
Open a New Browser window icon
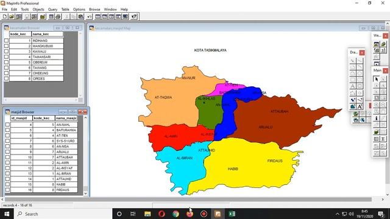98,16
